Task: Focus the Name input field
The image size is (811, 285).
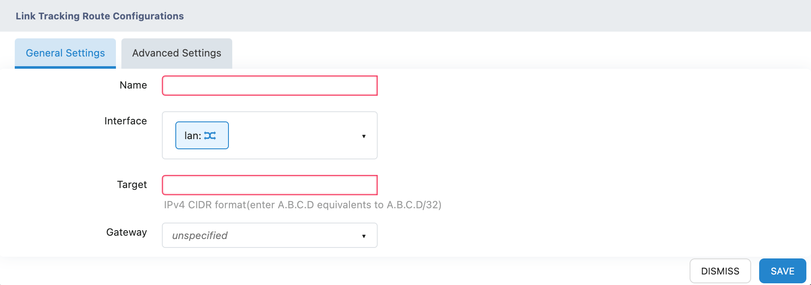Action: pyautogui.click(x=269, y=86)
